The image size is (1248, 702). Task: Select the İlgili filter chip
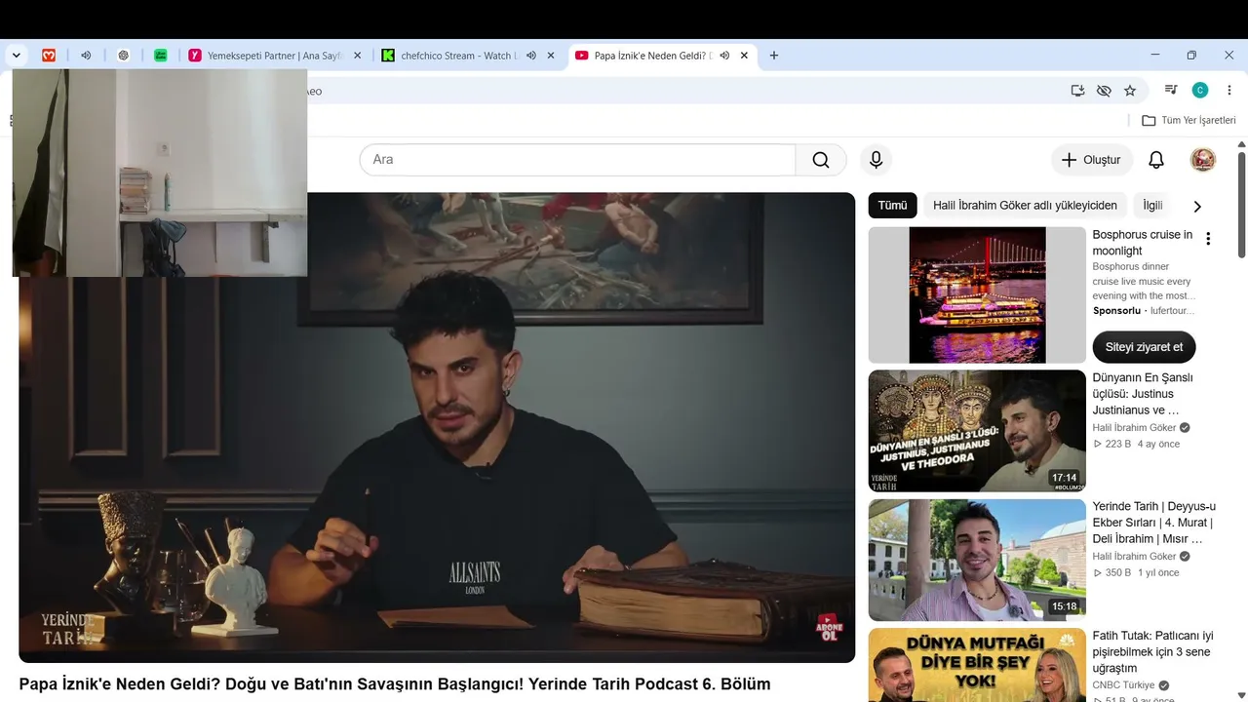[1152, 206]
